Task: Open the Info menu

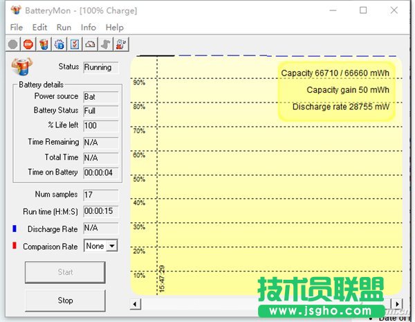Action: (x=89, y=27)
